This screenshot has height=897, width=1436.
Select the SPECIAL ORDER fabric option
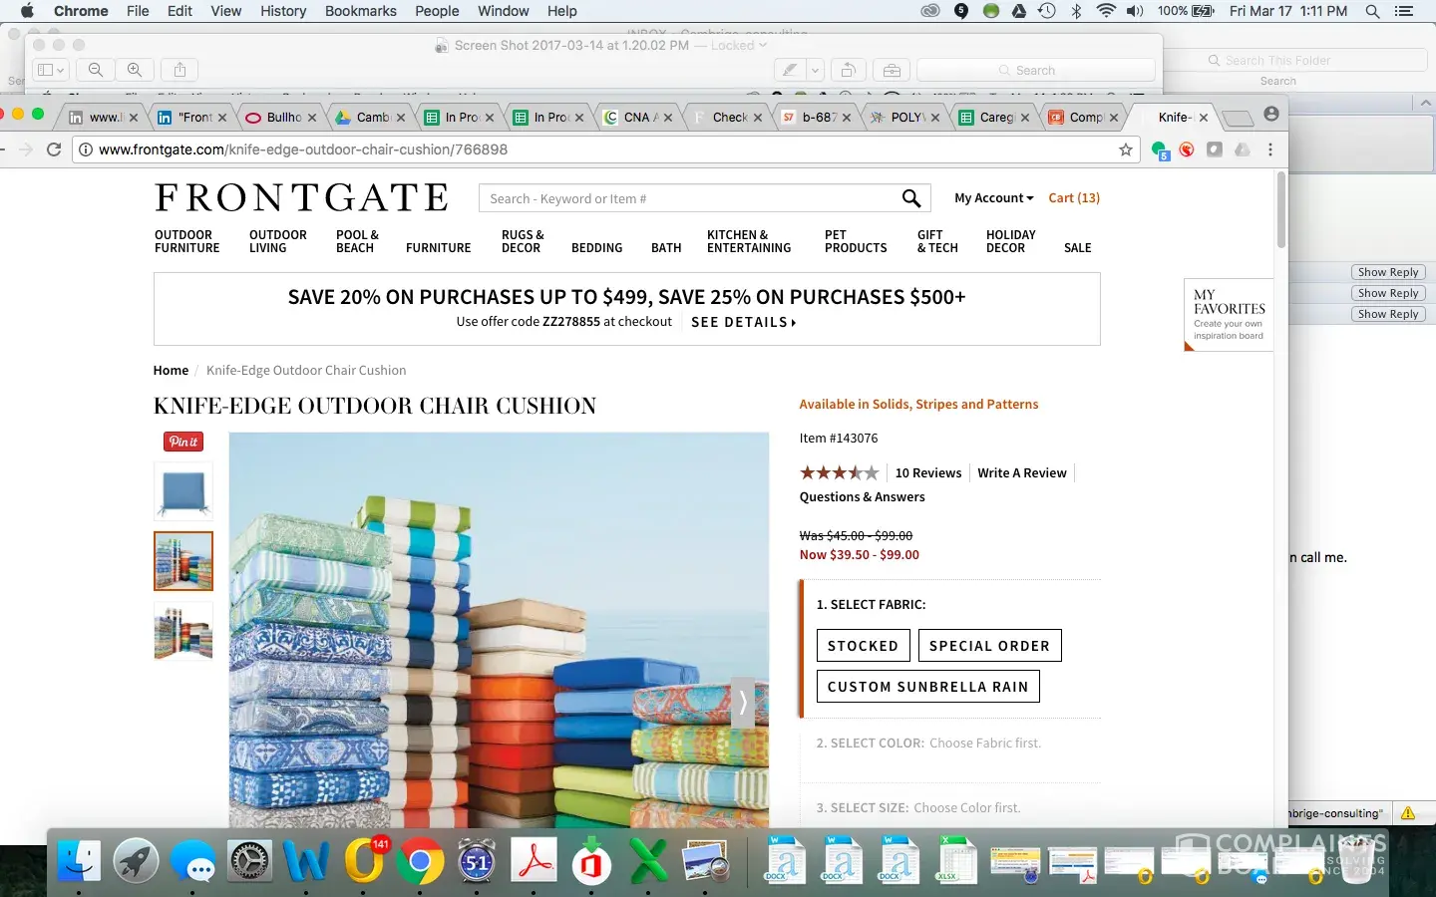pyautogui.click(x=989, y=646)
